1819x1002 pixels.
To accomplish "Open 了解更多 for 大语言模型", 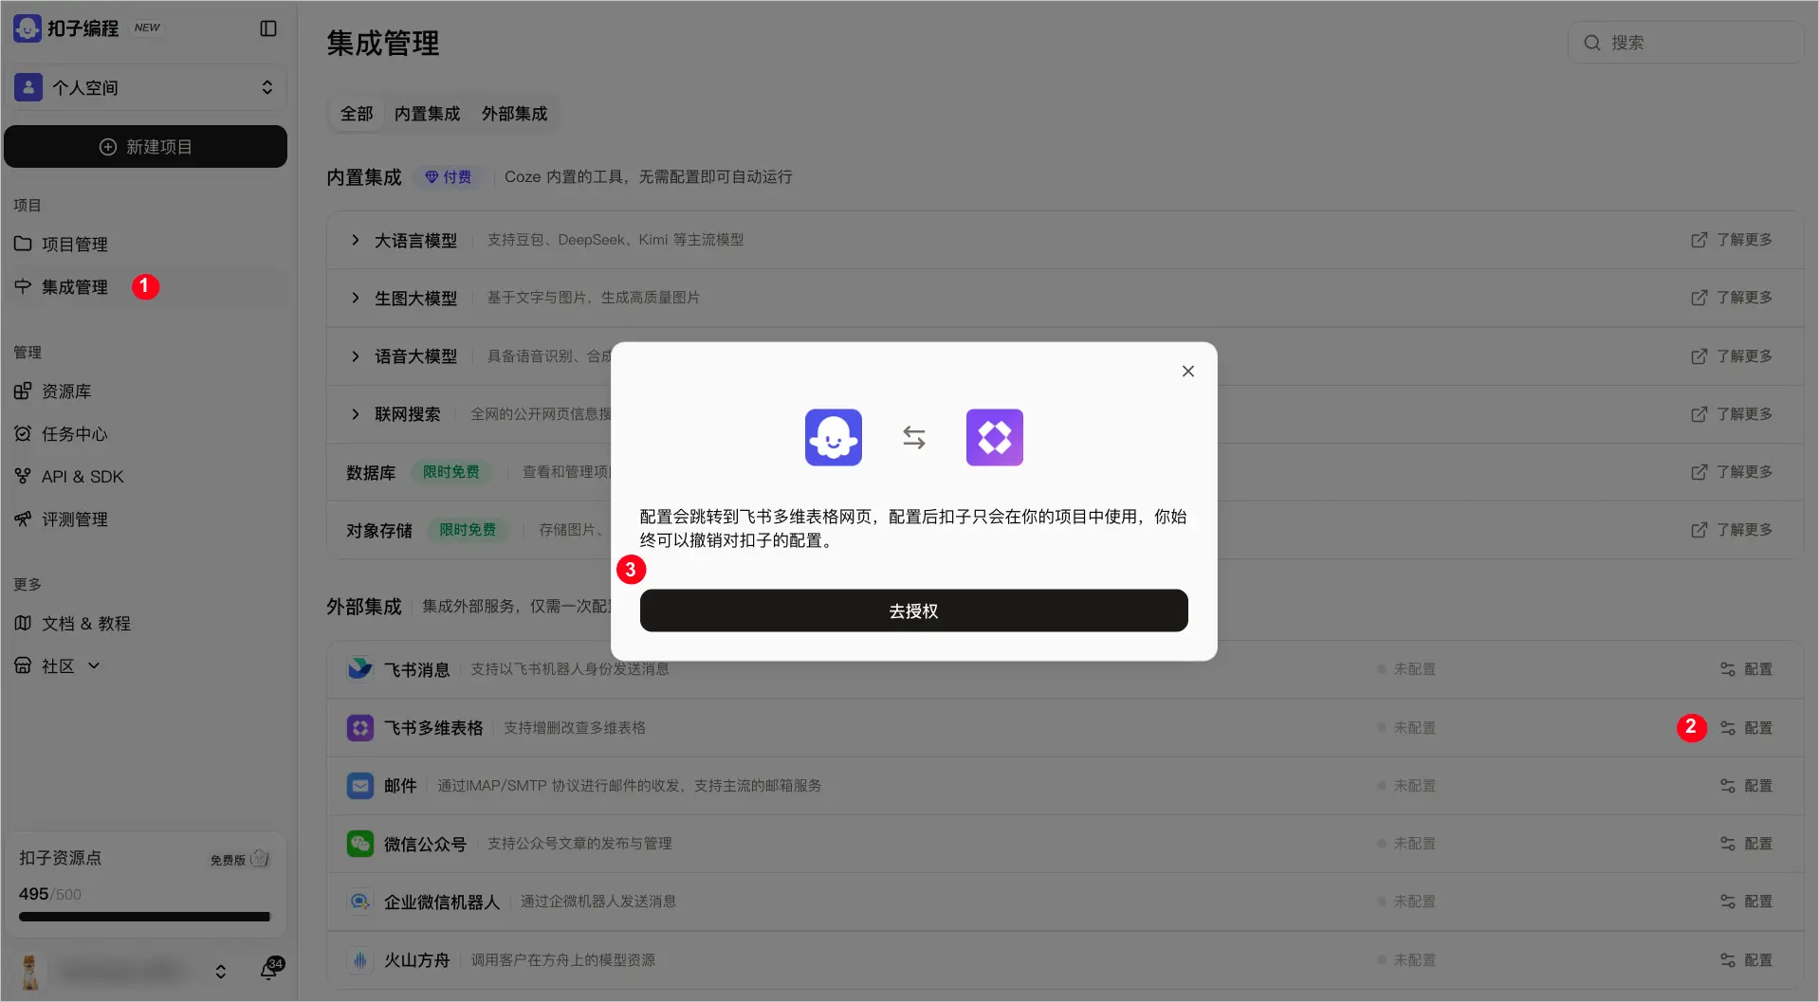I will (1732, 240).
